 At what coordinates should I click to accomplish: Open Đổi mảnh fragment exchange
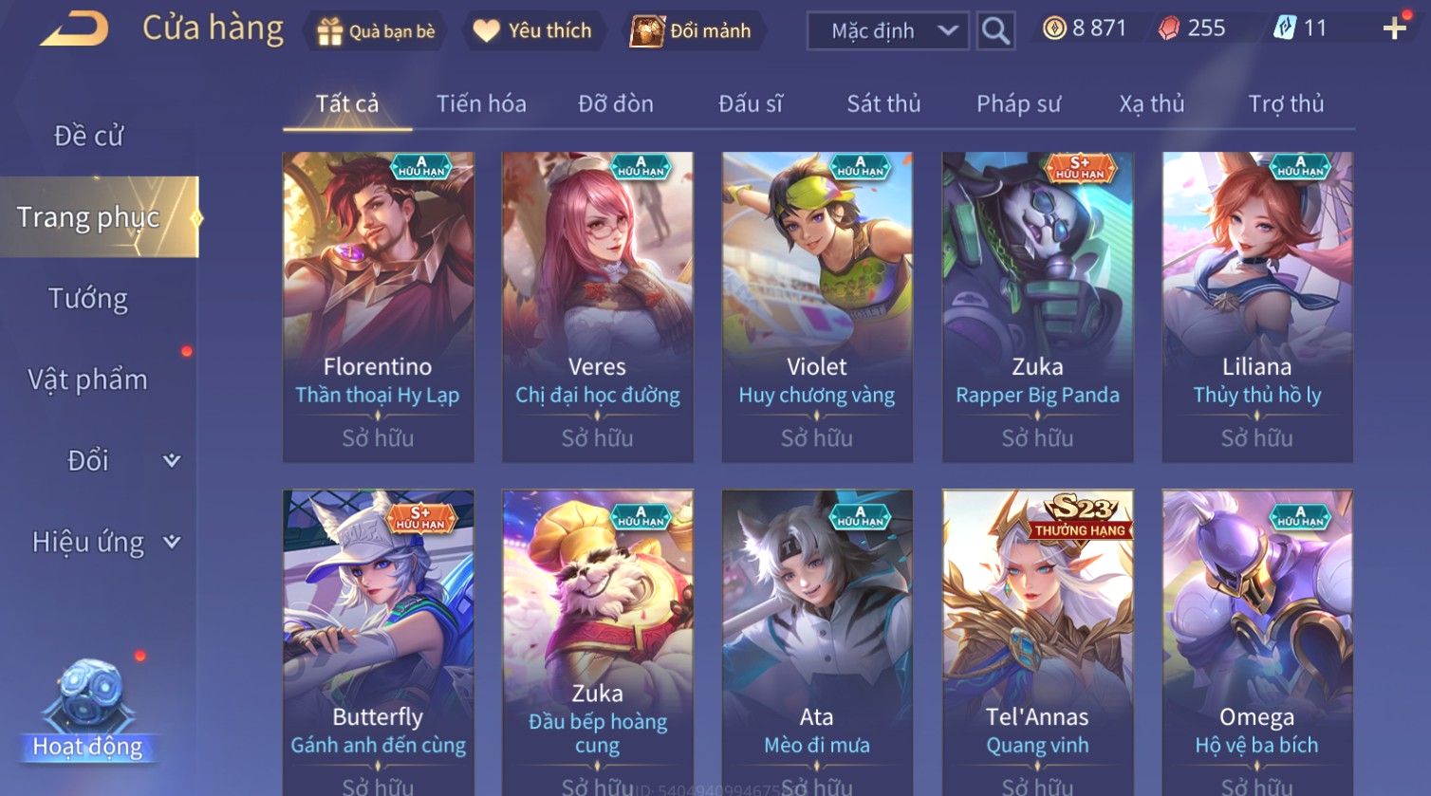[694, 31]
